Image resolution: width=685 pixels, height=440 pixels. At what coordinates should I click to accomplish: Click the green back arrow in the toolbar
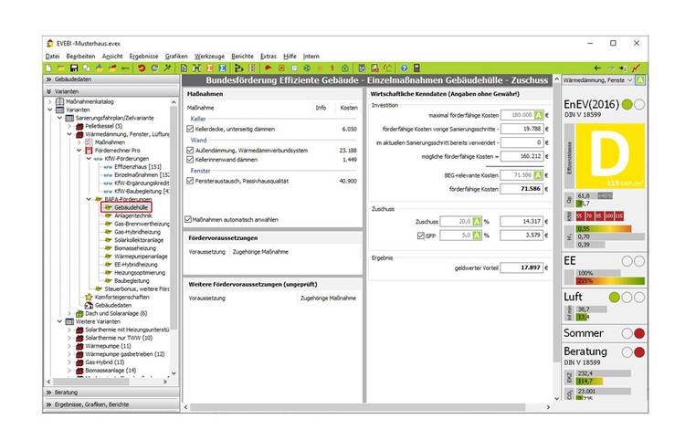tap(598, 68)
